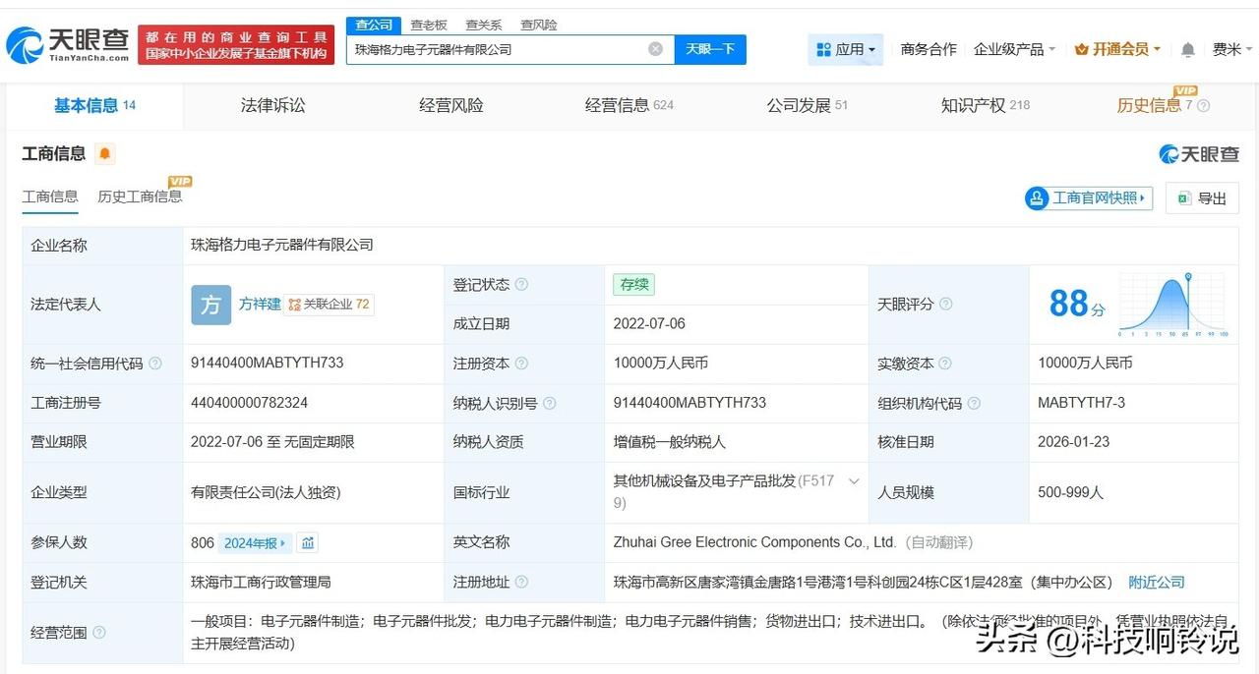The image size is (1259, 674).
Task: Click the 方 avatar of the legal representative
Action: point(210,305)
